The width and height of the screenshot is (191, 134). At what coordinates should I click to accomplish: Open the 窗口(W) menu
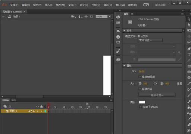[x=120, y=5]
